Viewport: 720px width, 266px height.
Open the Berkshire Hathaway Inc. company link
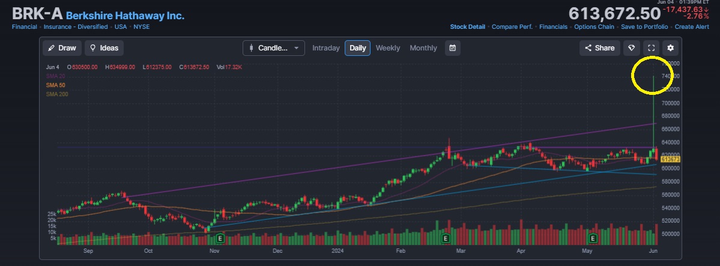click(125, 16)
